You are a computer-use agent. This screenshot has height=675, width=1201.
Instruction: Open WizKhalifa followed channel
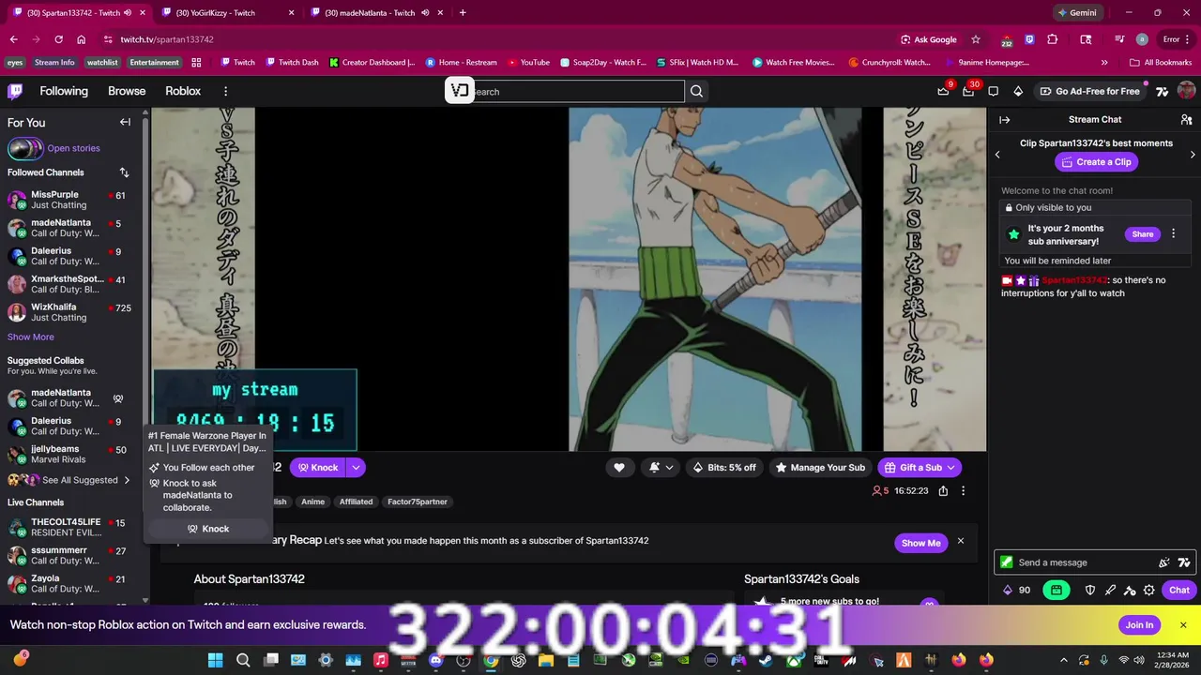pyautogui.click(x=71, y=312)
